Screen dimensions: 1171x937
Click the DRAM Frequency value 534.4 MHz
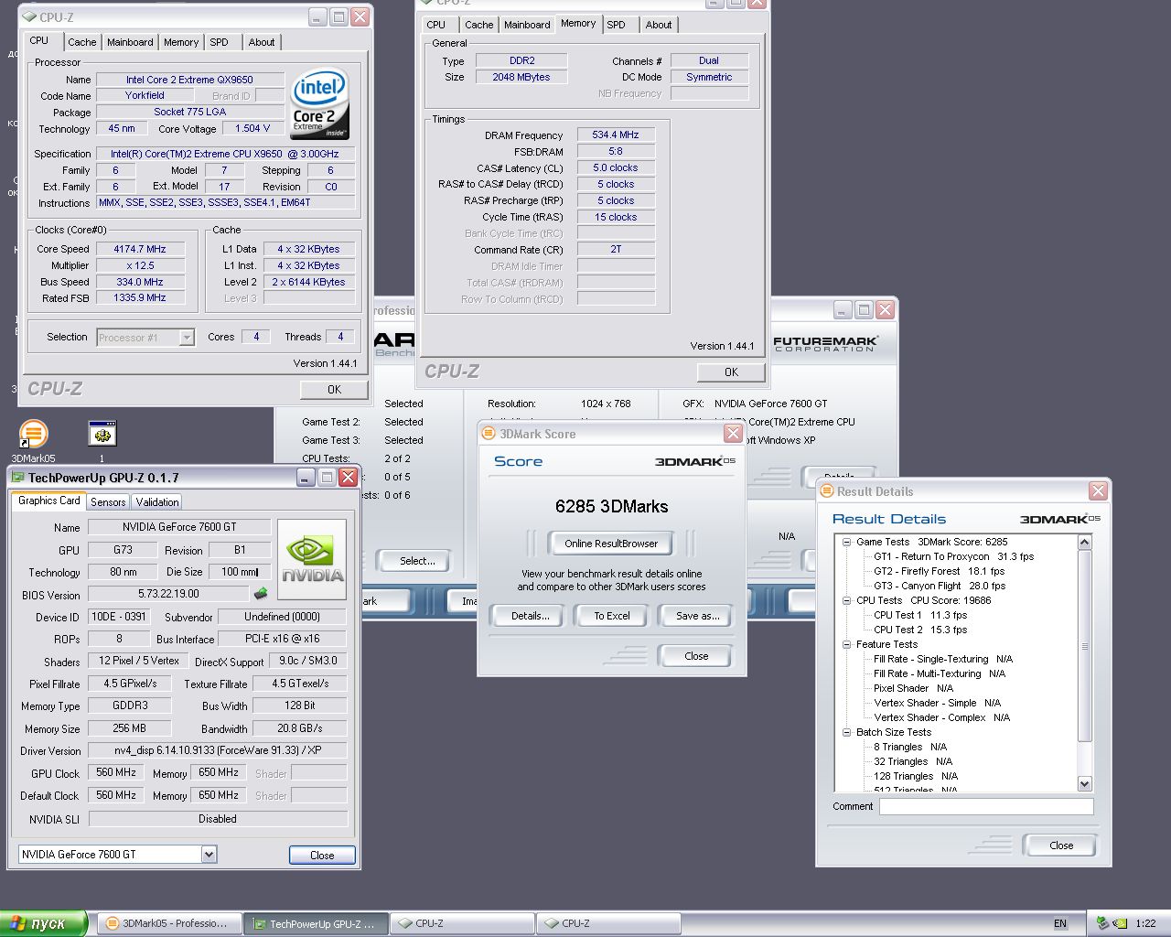(616, 135)
